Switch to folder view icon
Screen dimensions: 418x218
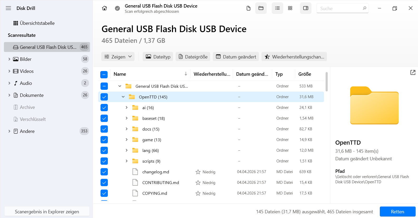[x=261, y=8]
